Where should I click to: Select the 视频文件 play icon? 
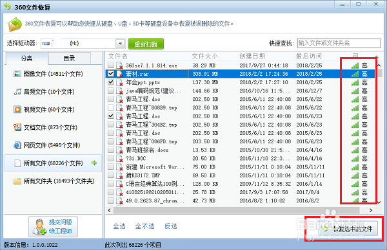pyautogui.click(x=17, y=109)
